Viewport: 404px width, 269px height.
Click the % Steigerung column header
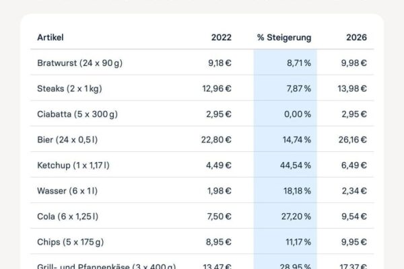click(284, 38)
